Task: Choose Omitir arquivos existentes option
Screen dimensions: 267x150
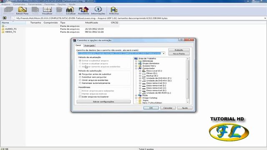Action: (80, 80)
